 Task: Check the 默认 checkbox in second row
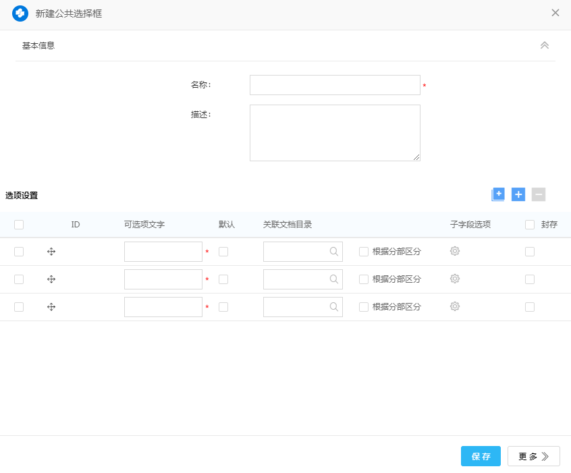[x=223, y=279]
